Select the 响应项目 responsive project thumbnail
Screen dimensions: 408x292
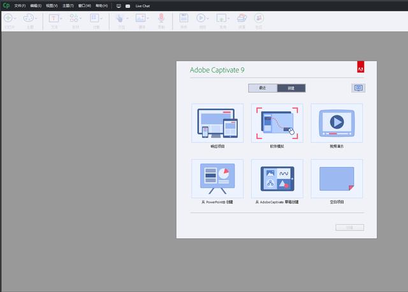coord(217,123)
